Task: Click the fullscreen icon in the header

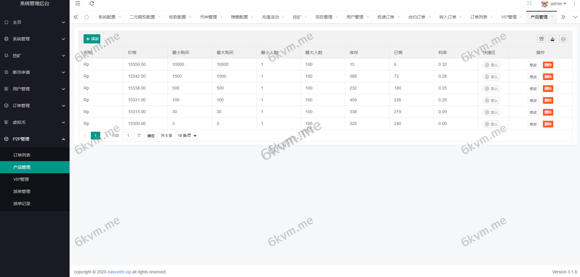Action: click(530, 4)
